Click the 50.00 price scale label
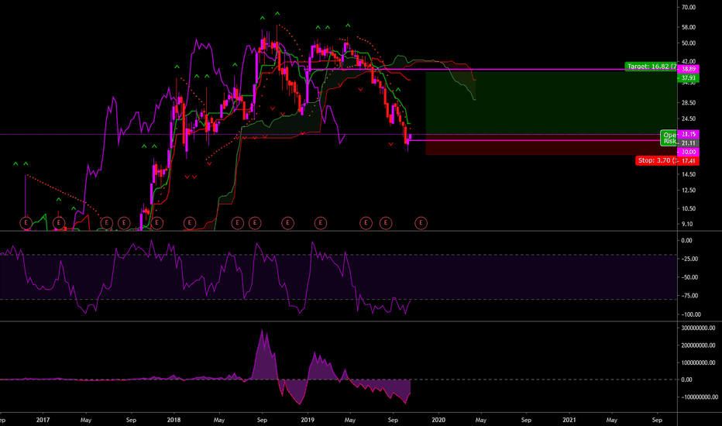The height and width of the screenshot is (426, 722). pos(689,43)
